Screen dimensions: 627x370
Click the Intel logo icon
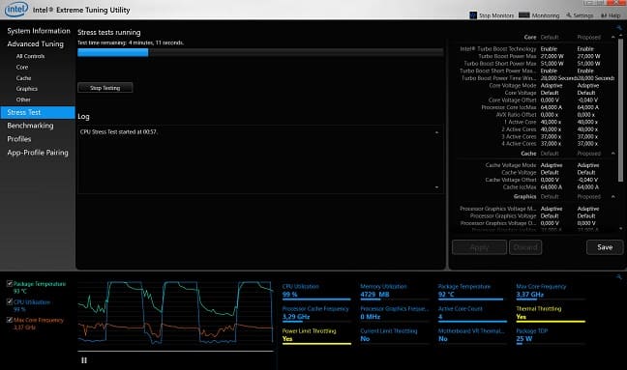[16, 10]
